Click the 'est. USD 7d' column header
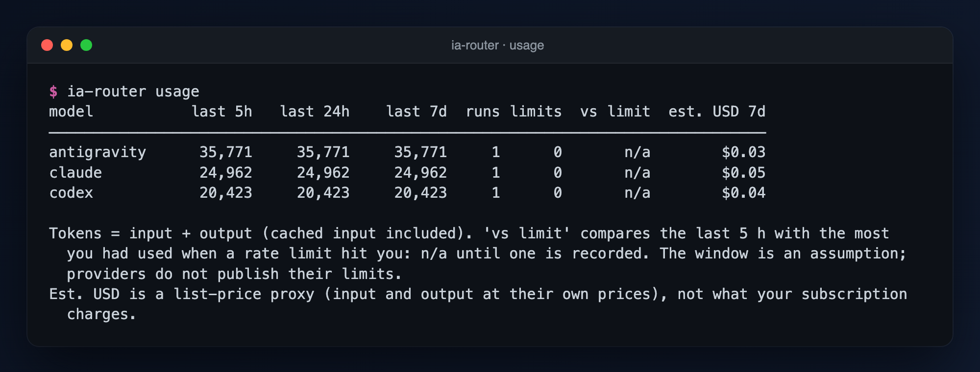980x372 pixels. point(717,112)
